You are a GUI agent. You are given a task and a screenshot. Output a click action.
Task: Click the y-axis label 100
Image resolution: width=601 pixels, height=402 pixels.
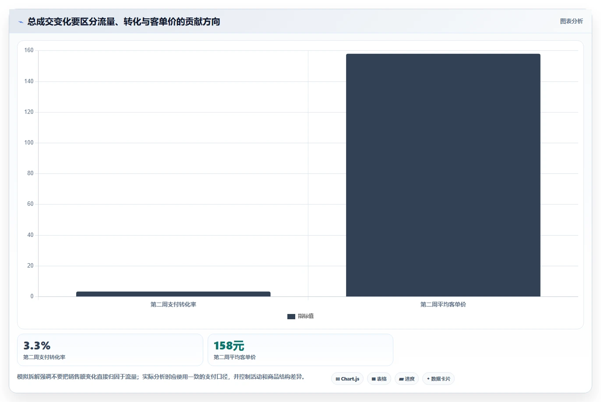click(x=29, y=143)
